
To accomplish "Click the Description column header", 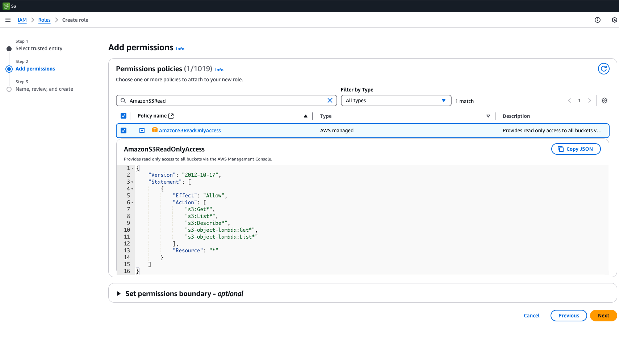I will pyautogui.click(x=516, y=116).
